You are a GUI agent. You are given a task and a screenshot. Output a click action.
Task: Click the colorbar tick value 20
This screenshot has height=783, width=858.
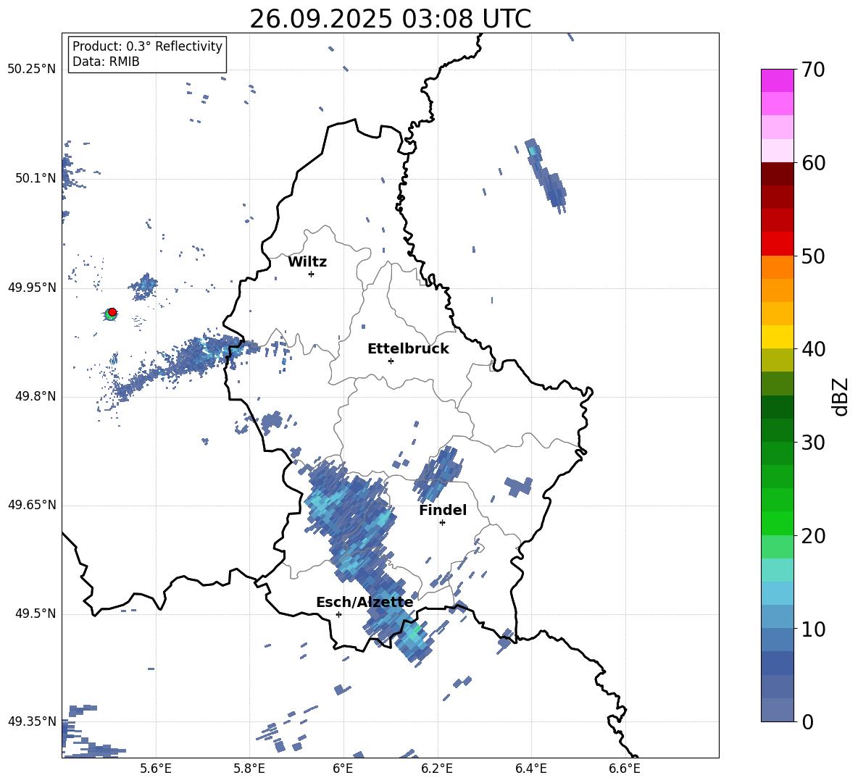click(813, 535)
